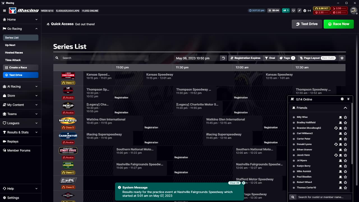
Task: Collapse the Go Racing sidebar section
Action: (20, 29)
